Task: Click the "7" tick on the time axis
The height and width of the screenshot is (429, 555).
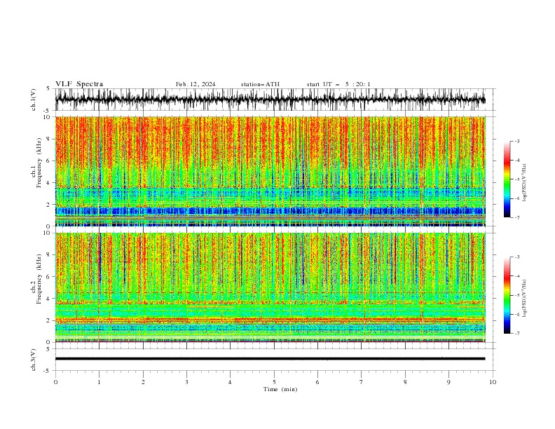Action: tap(362, 382)
